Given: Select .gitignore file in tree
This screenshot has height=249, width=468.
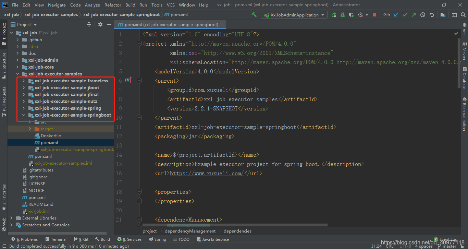Looking at the screenshot, I should [38, 177].
